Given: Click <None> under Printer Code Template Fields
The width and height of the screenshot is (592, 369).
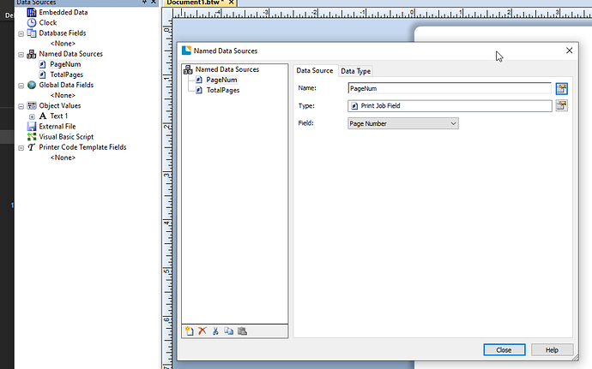Looking at the screenshot, I should point(63,158).
